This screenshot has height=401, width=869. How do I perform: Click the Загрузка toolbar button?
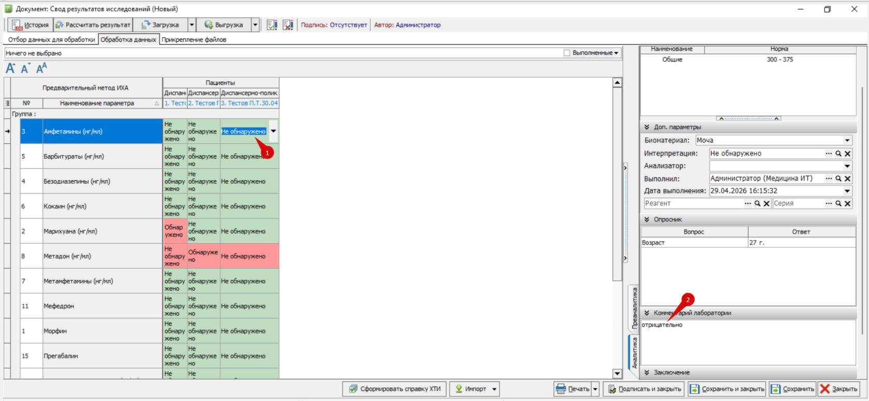click(x=160, y=25)
